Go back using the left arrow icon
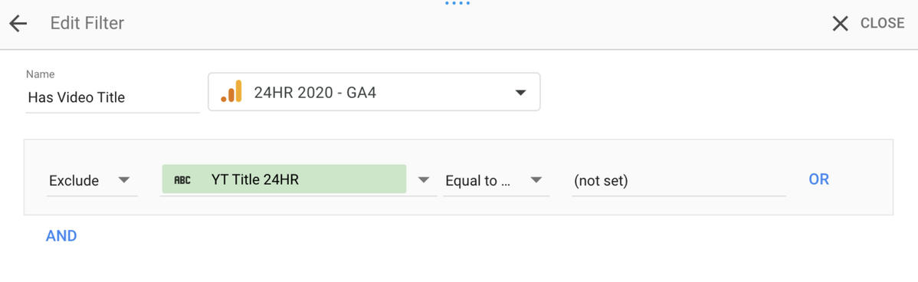Viewport: 918px width, 282px height. point(18,24)
